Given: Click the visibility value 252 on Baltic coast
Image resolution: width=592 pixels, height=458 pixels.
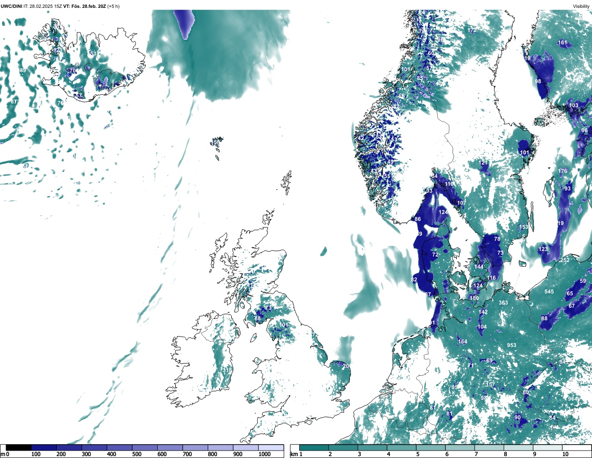Looking at the screenshot, I should (565, 260).
